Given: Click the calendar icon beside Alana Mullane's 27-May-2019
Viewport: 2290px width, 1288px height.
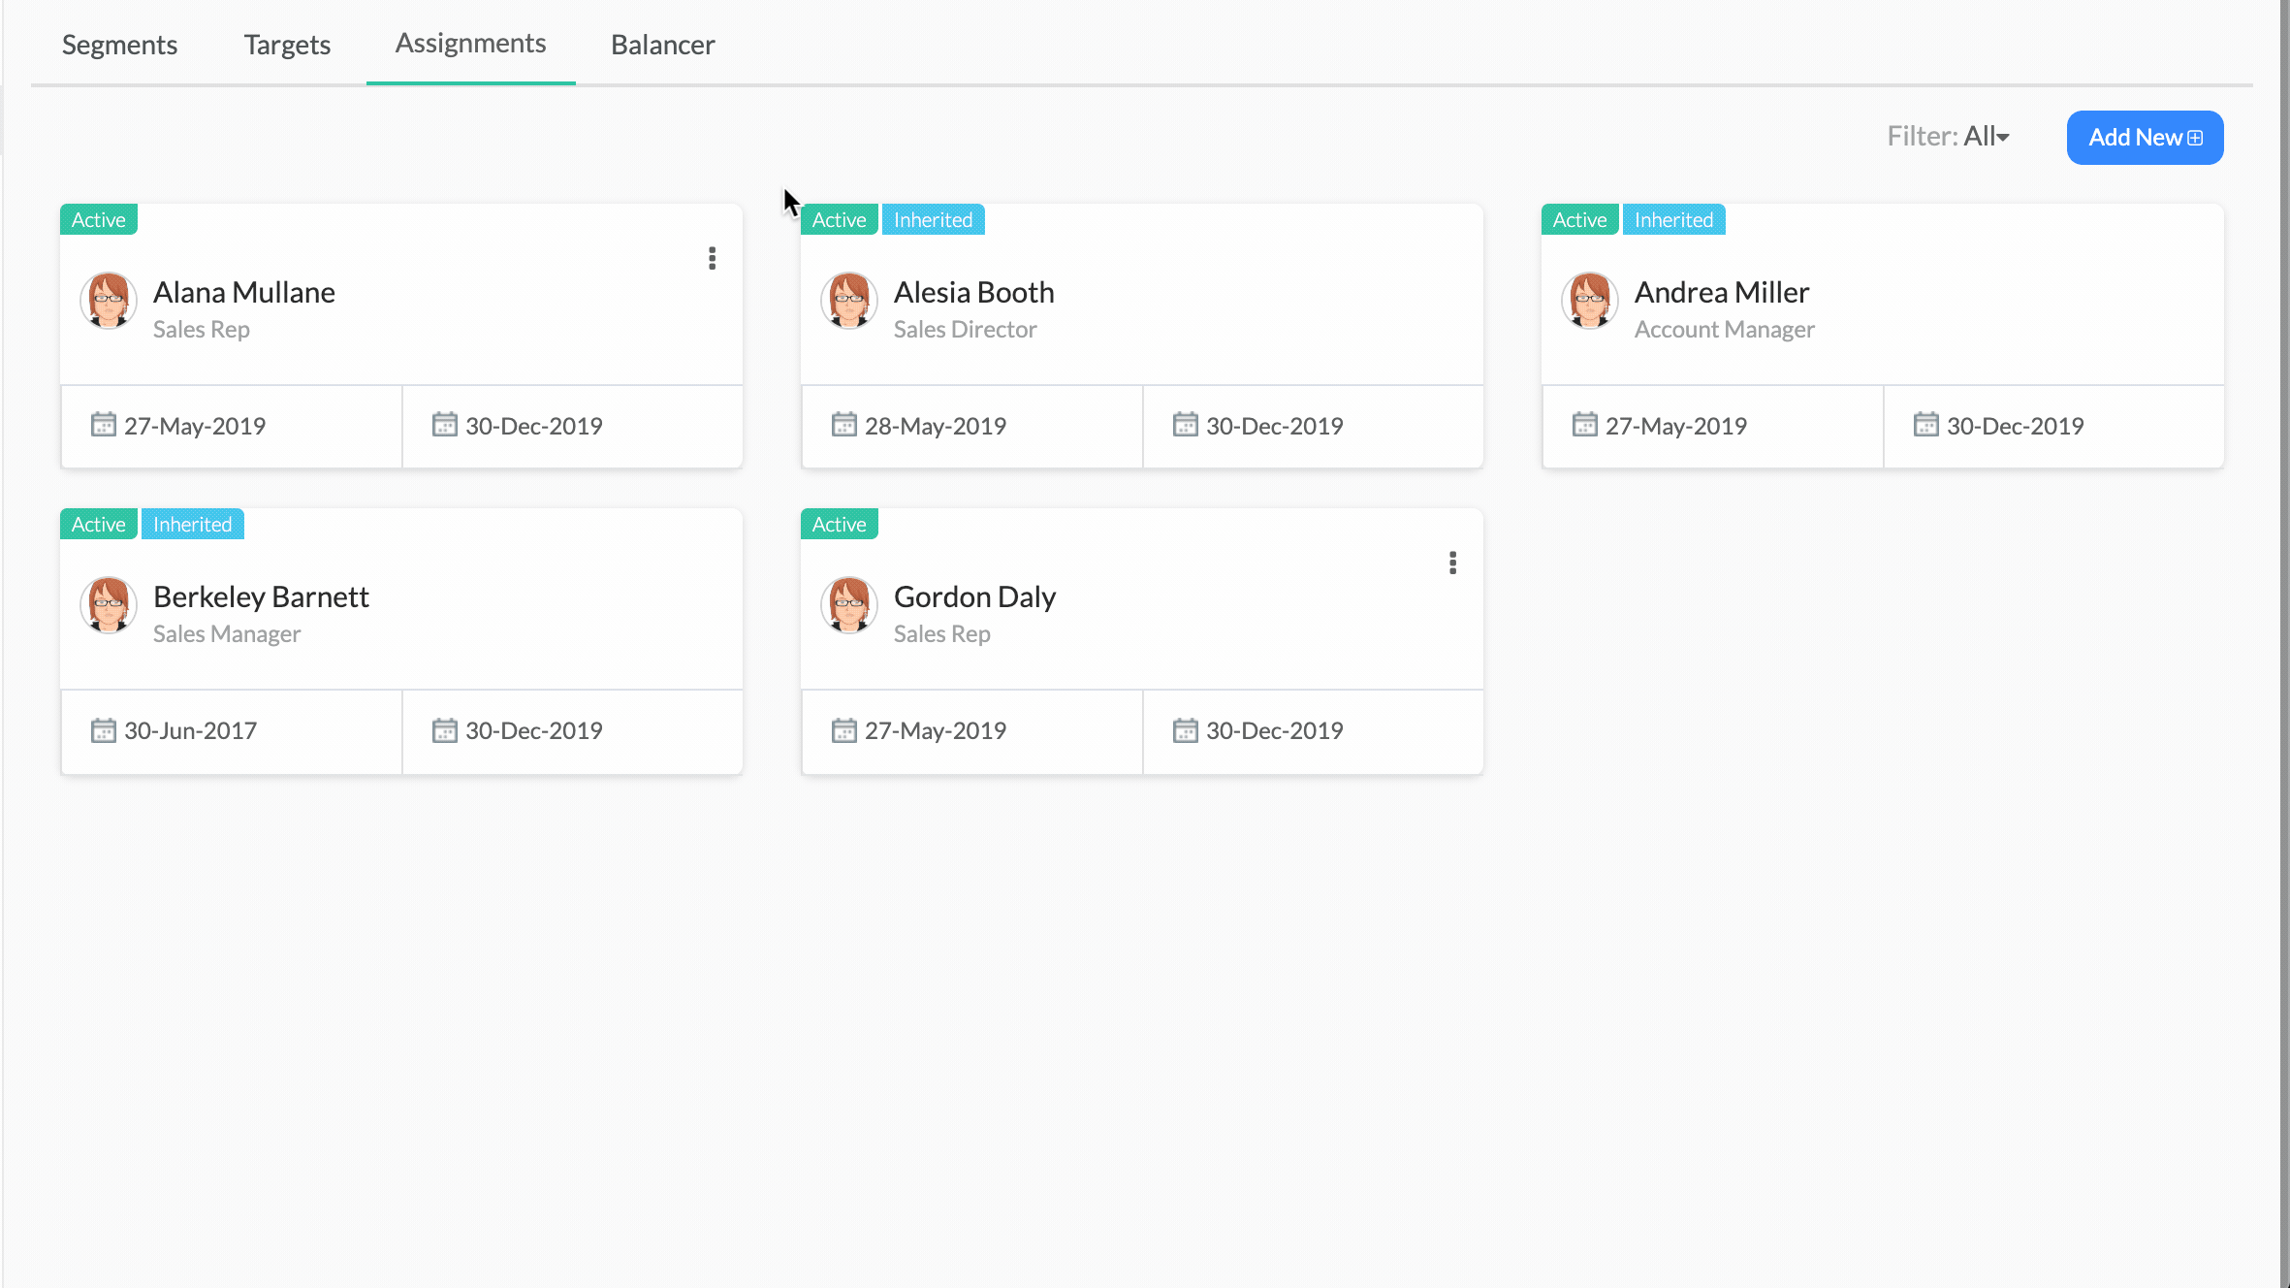Looking at the screenshot, I should coord(104,425).
